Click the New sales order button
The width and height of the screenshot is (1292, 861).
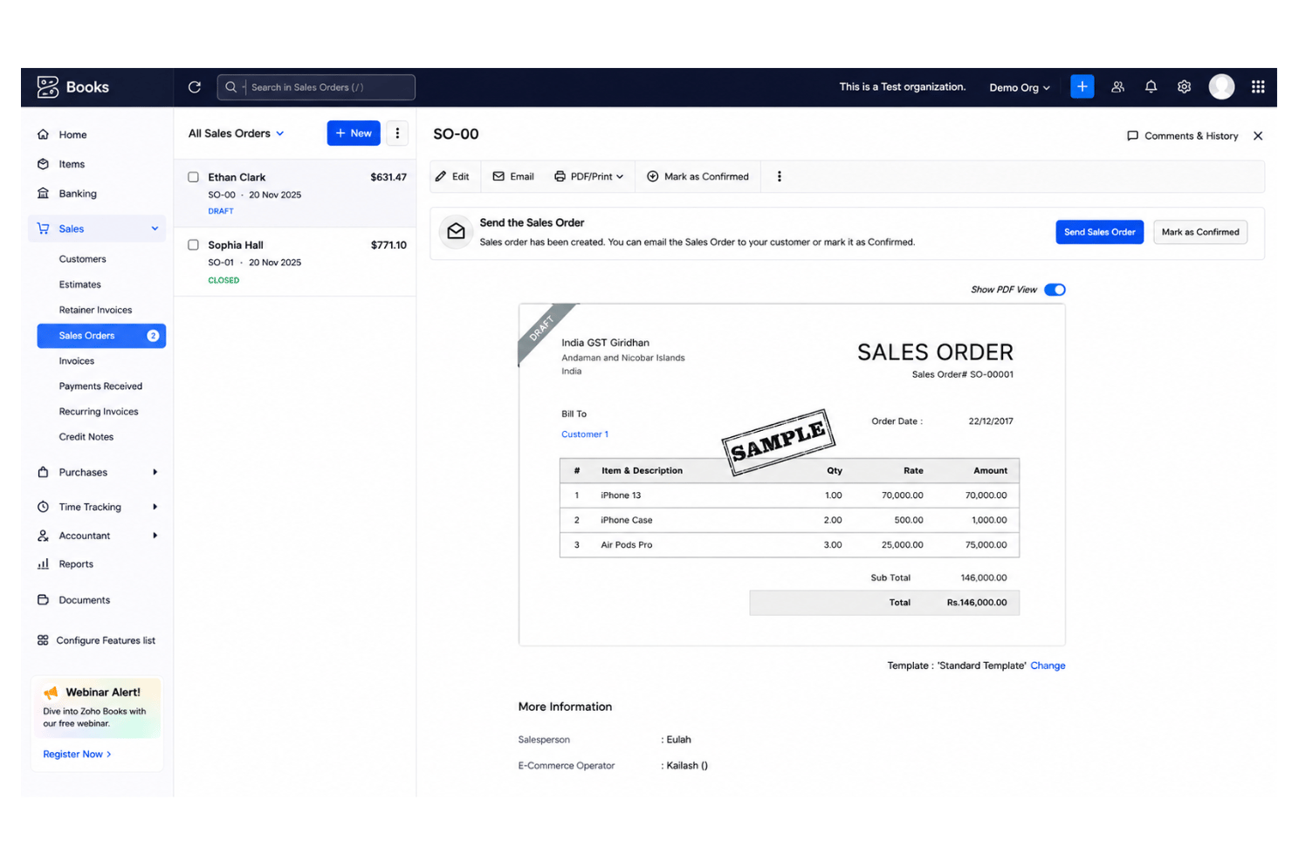tap(354, 133)
